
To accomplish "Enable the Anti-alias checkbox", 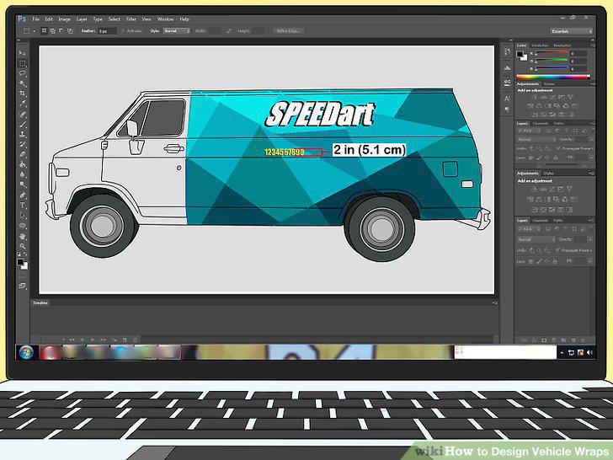I will (123, 31).
